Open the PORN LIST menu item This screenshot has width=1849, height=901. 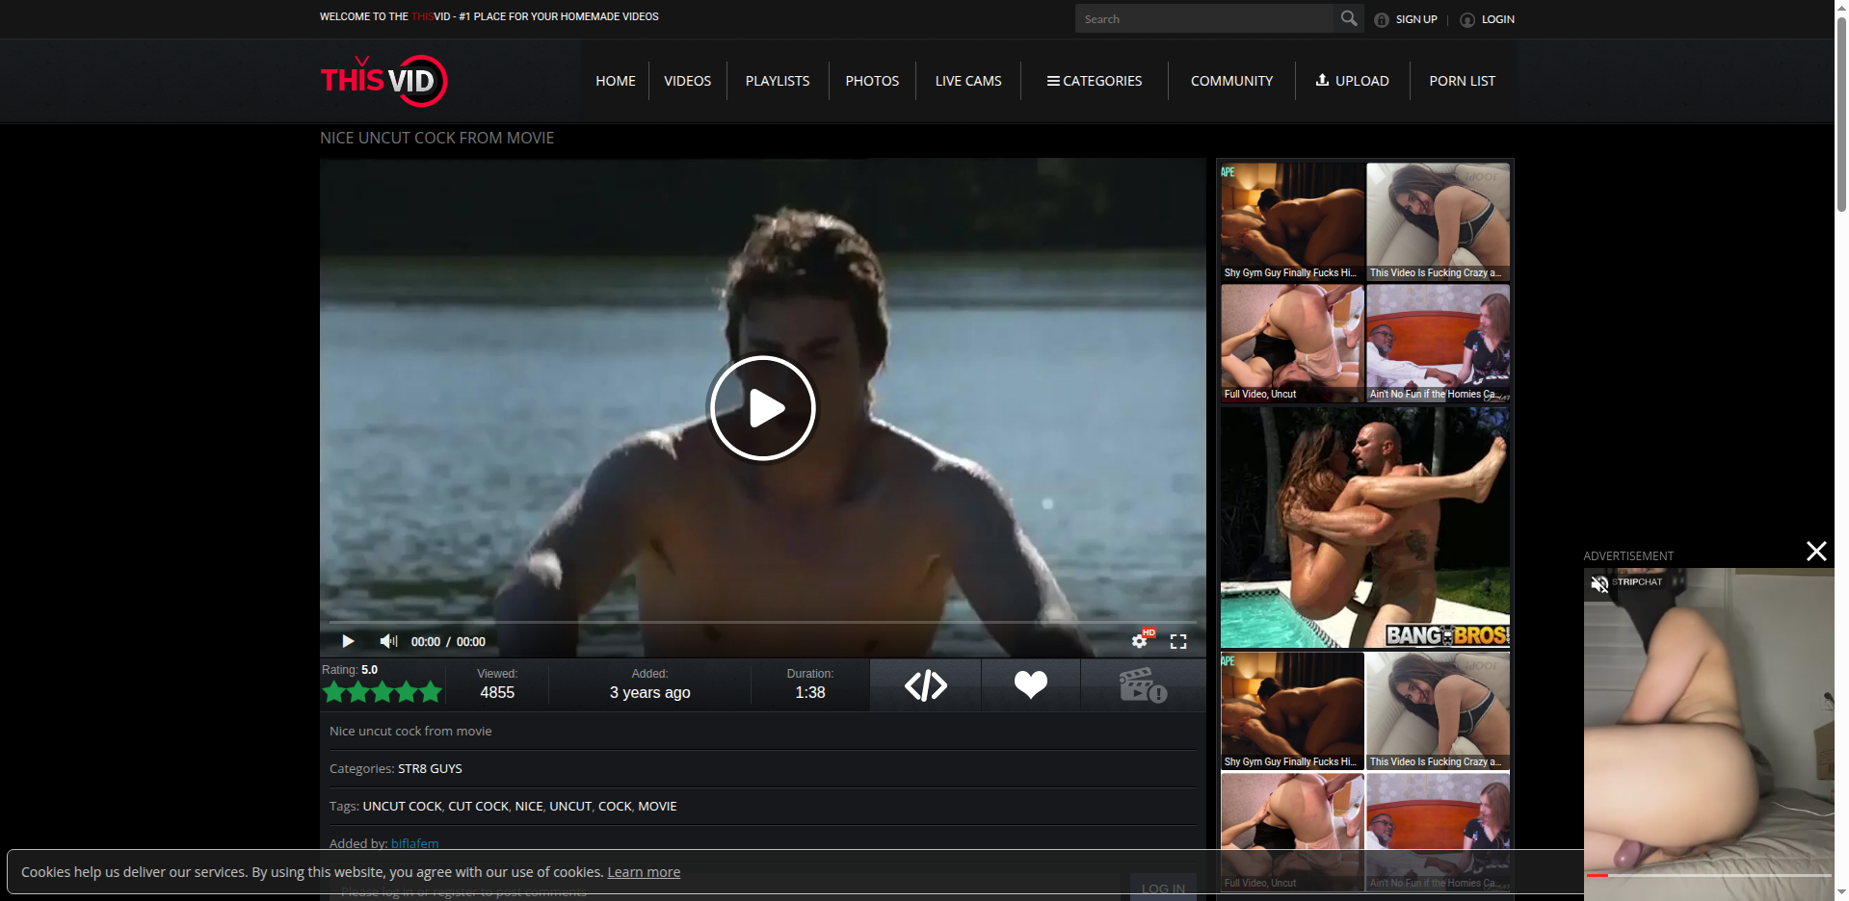point(1463,81)
